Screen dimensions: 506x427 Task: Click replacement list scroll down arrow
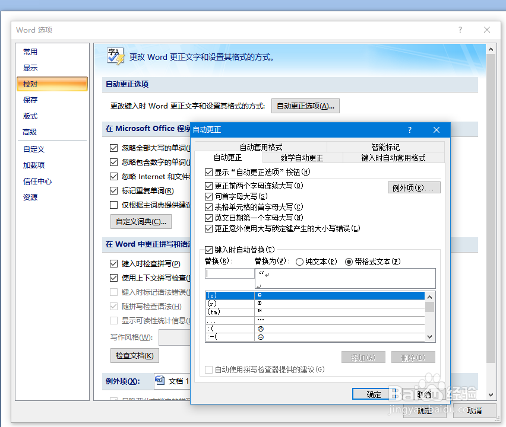click(x=429, y=337)
